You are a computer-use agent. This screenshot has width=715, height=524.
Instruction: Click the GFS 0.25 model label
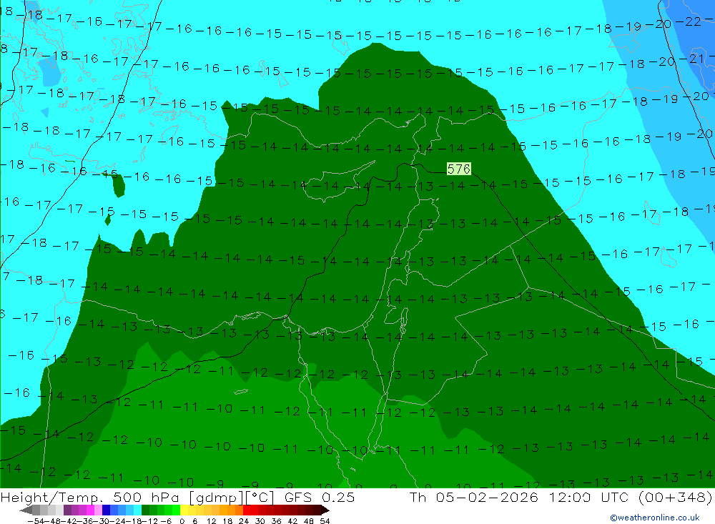click(x=319, y=497)
